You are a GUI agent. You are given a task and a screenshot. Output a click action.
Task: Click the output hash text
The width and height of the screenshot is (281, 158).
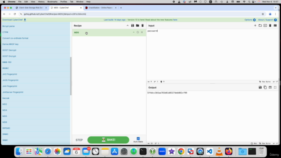[167, 93]
